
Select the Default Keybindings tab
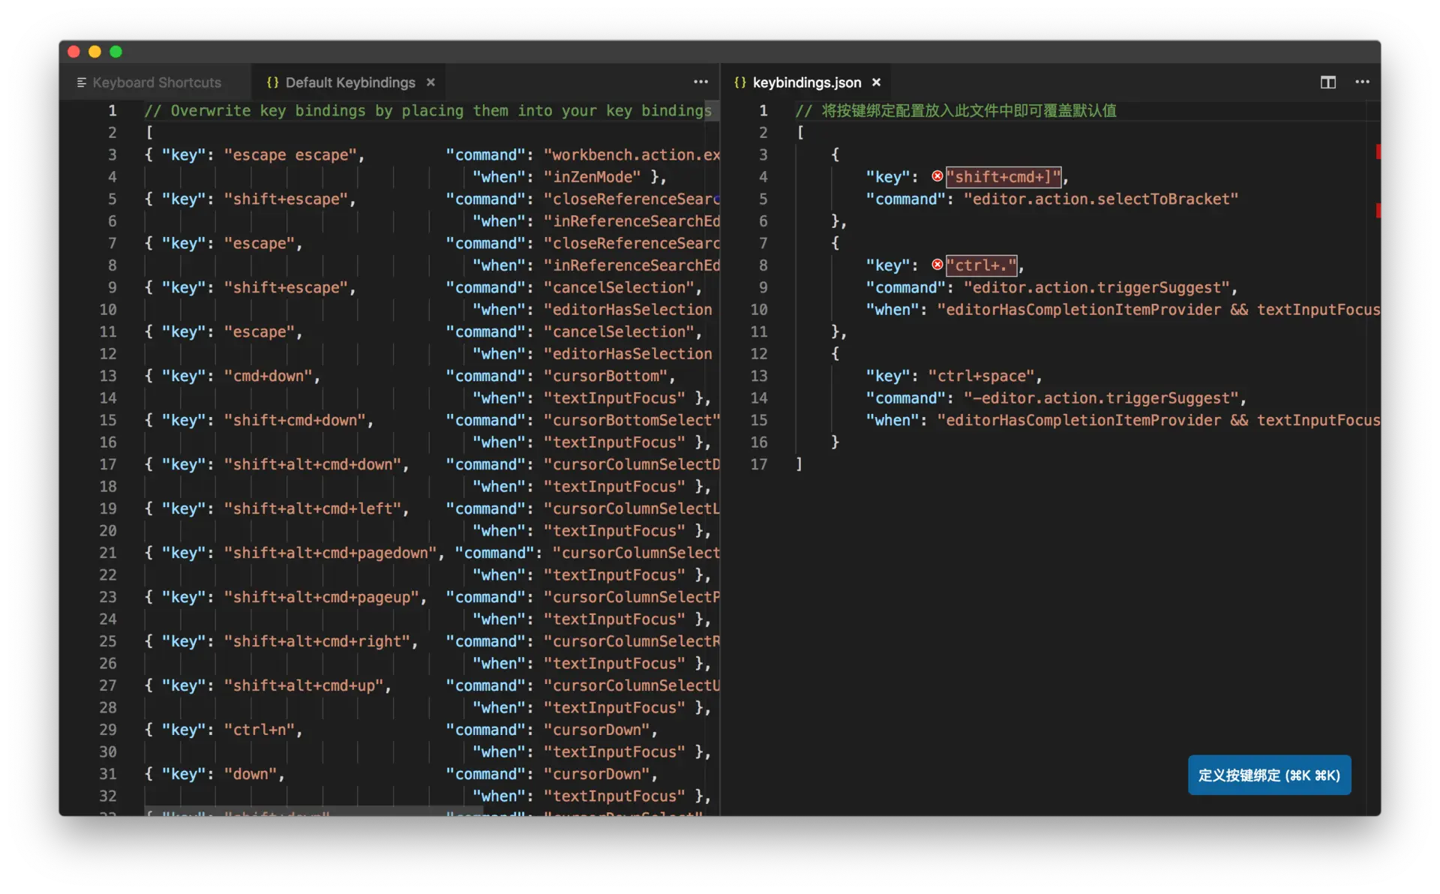(349, 82)
